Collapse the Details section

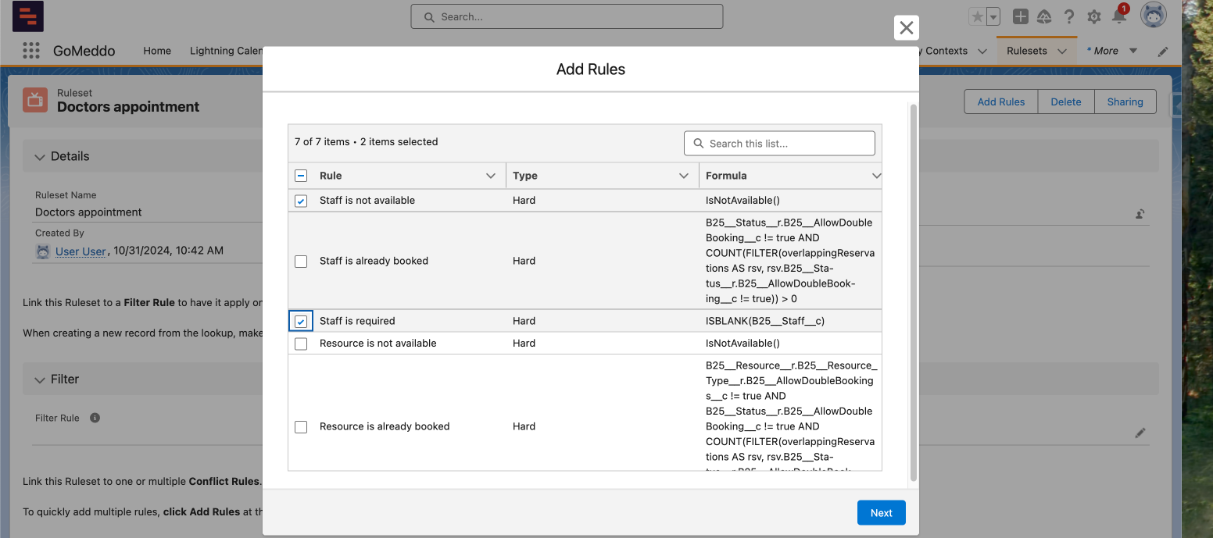pos(40,156)
